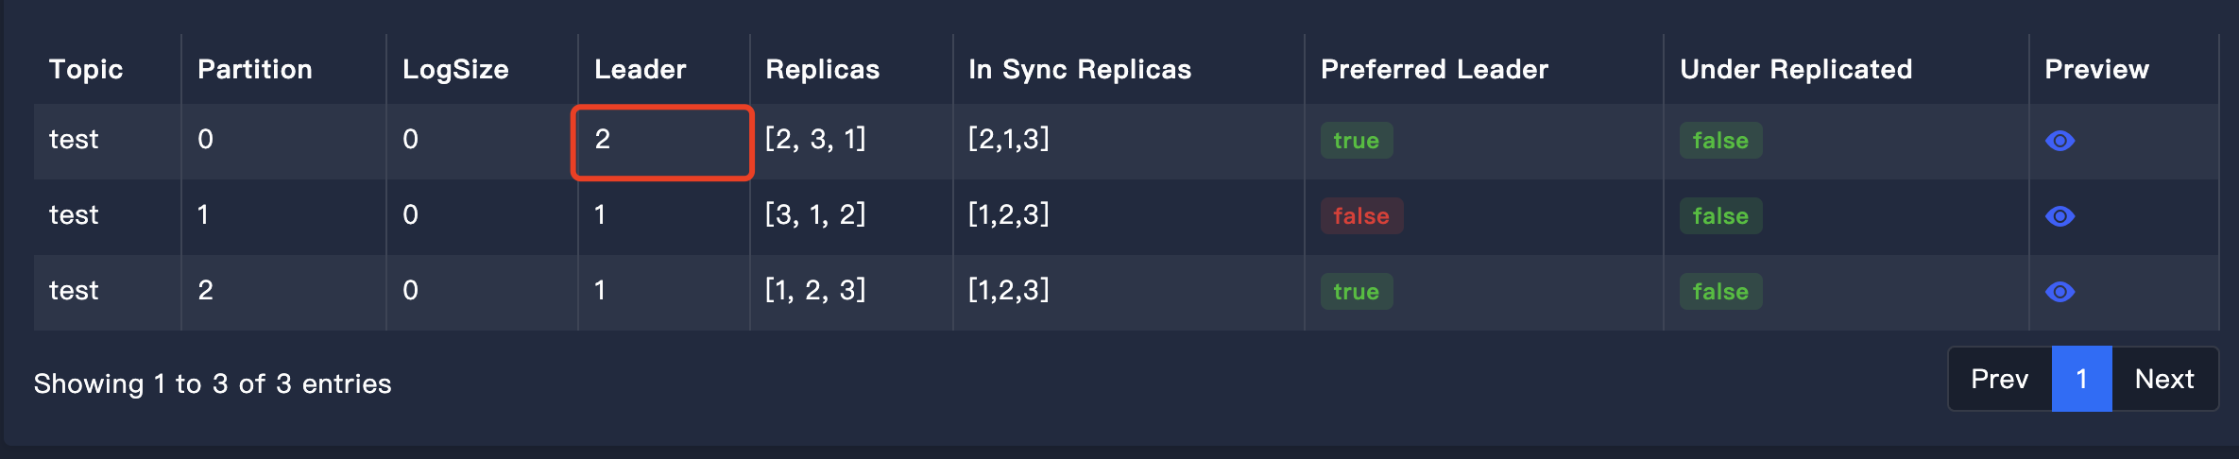Open preview for partition 2 row
This screenshot has width=2239, height=459.
tap(2060, 292)
